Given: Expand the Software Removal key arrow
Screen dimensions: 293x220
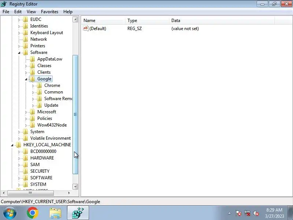Looking at the screenshot, I should (x=33, y=99).
